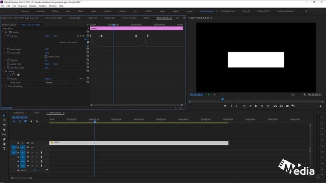This screenshot has width=326, height=183.
Task: Reset the Scale Height parameter
Action: [88, 49]
